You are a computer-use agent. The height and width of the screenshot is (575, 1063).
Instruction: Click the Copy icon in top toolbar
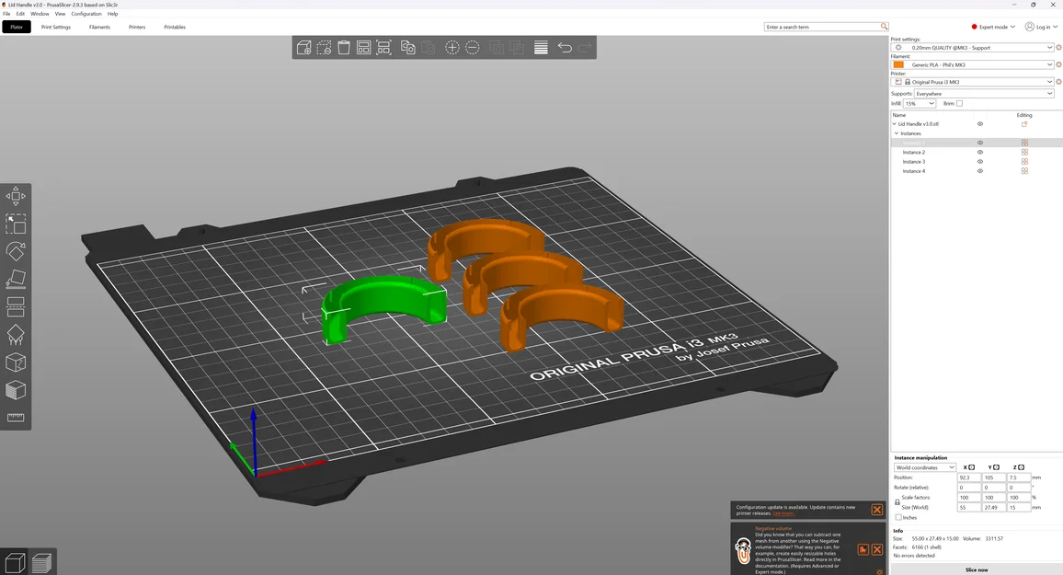coord(407,48)
